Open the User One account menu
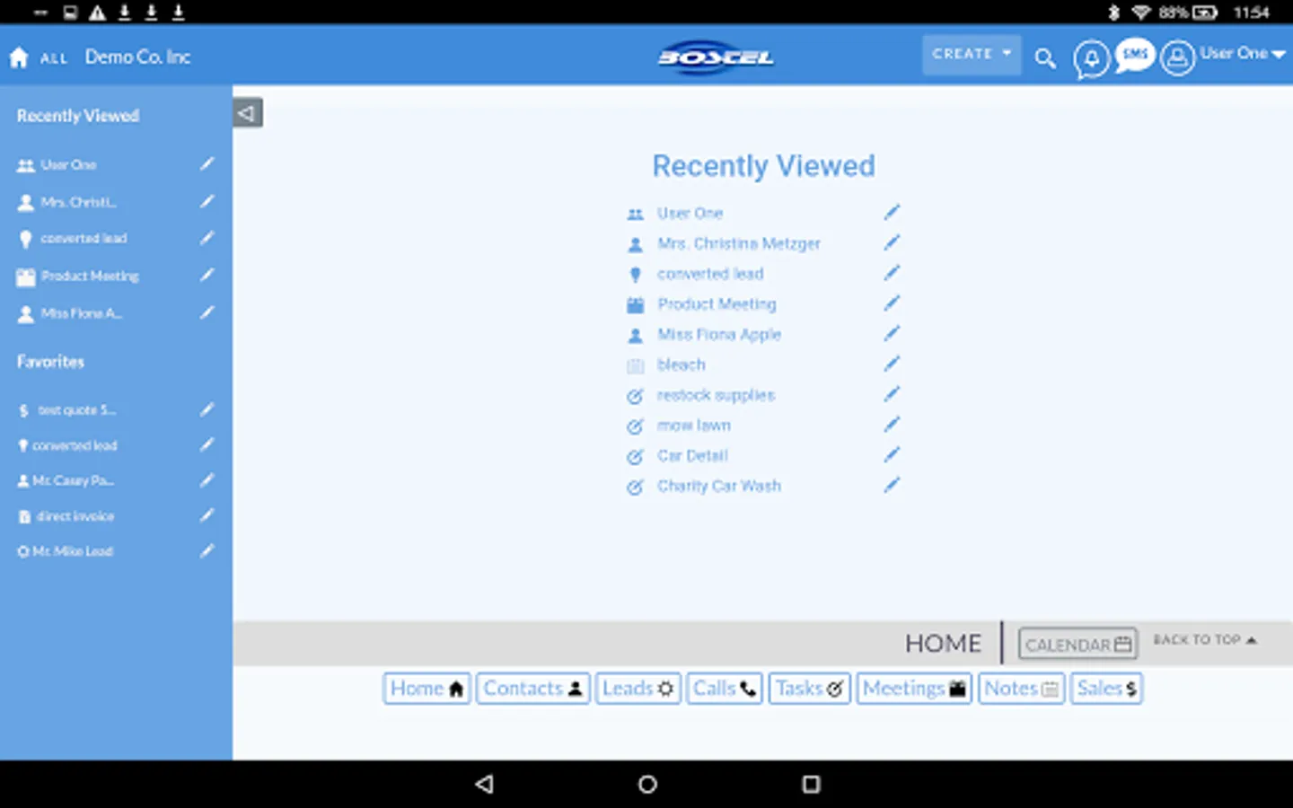 1239,53
